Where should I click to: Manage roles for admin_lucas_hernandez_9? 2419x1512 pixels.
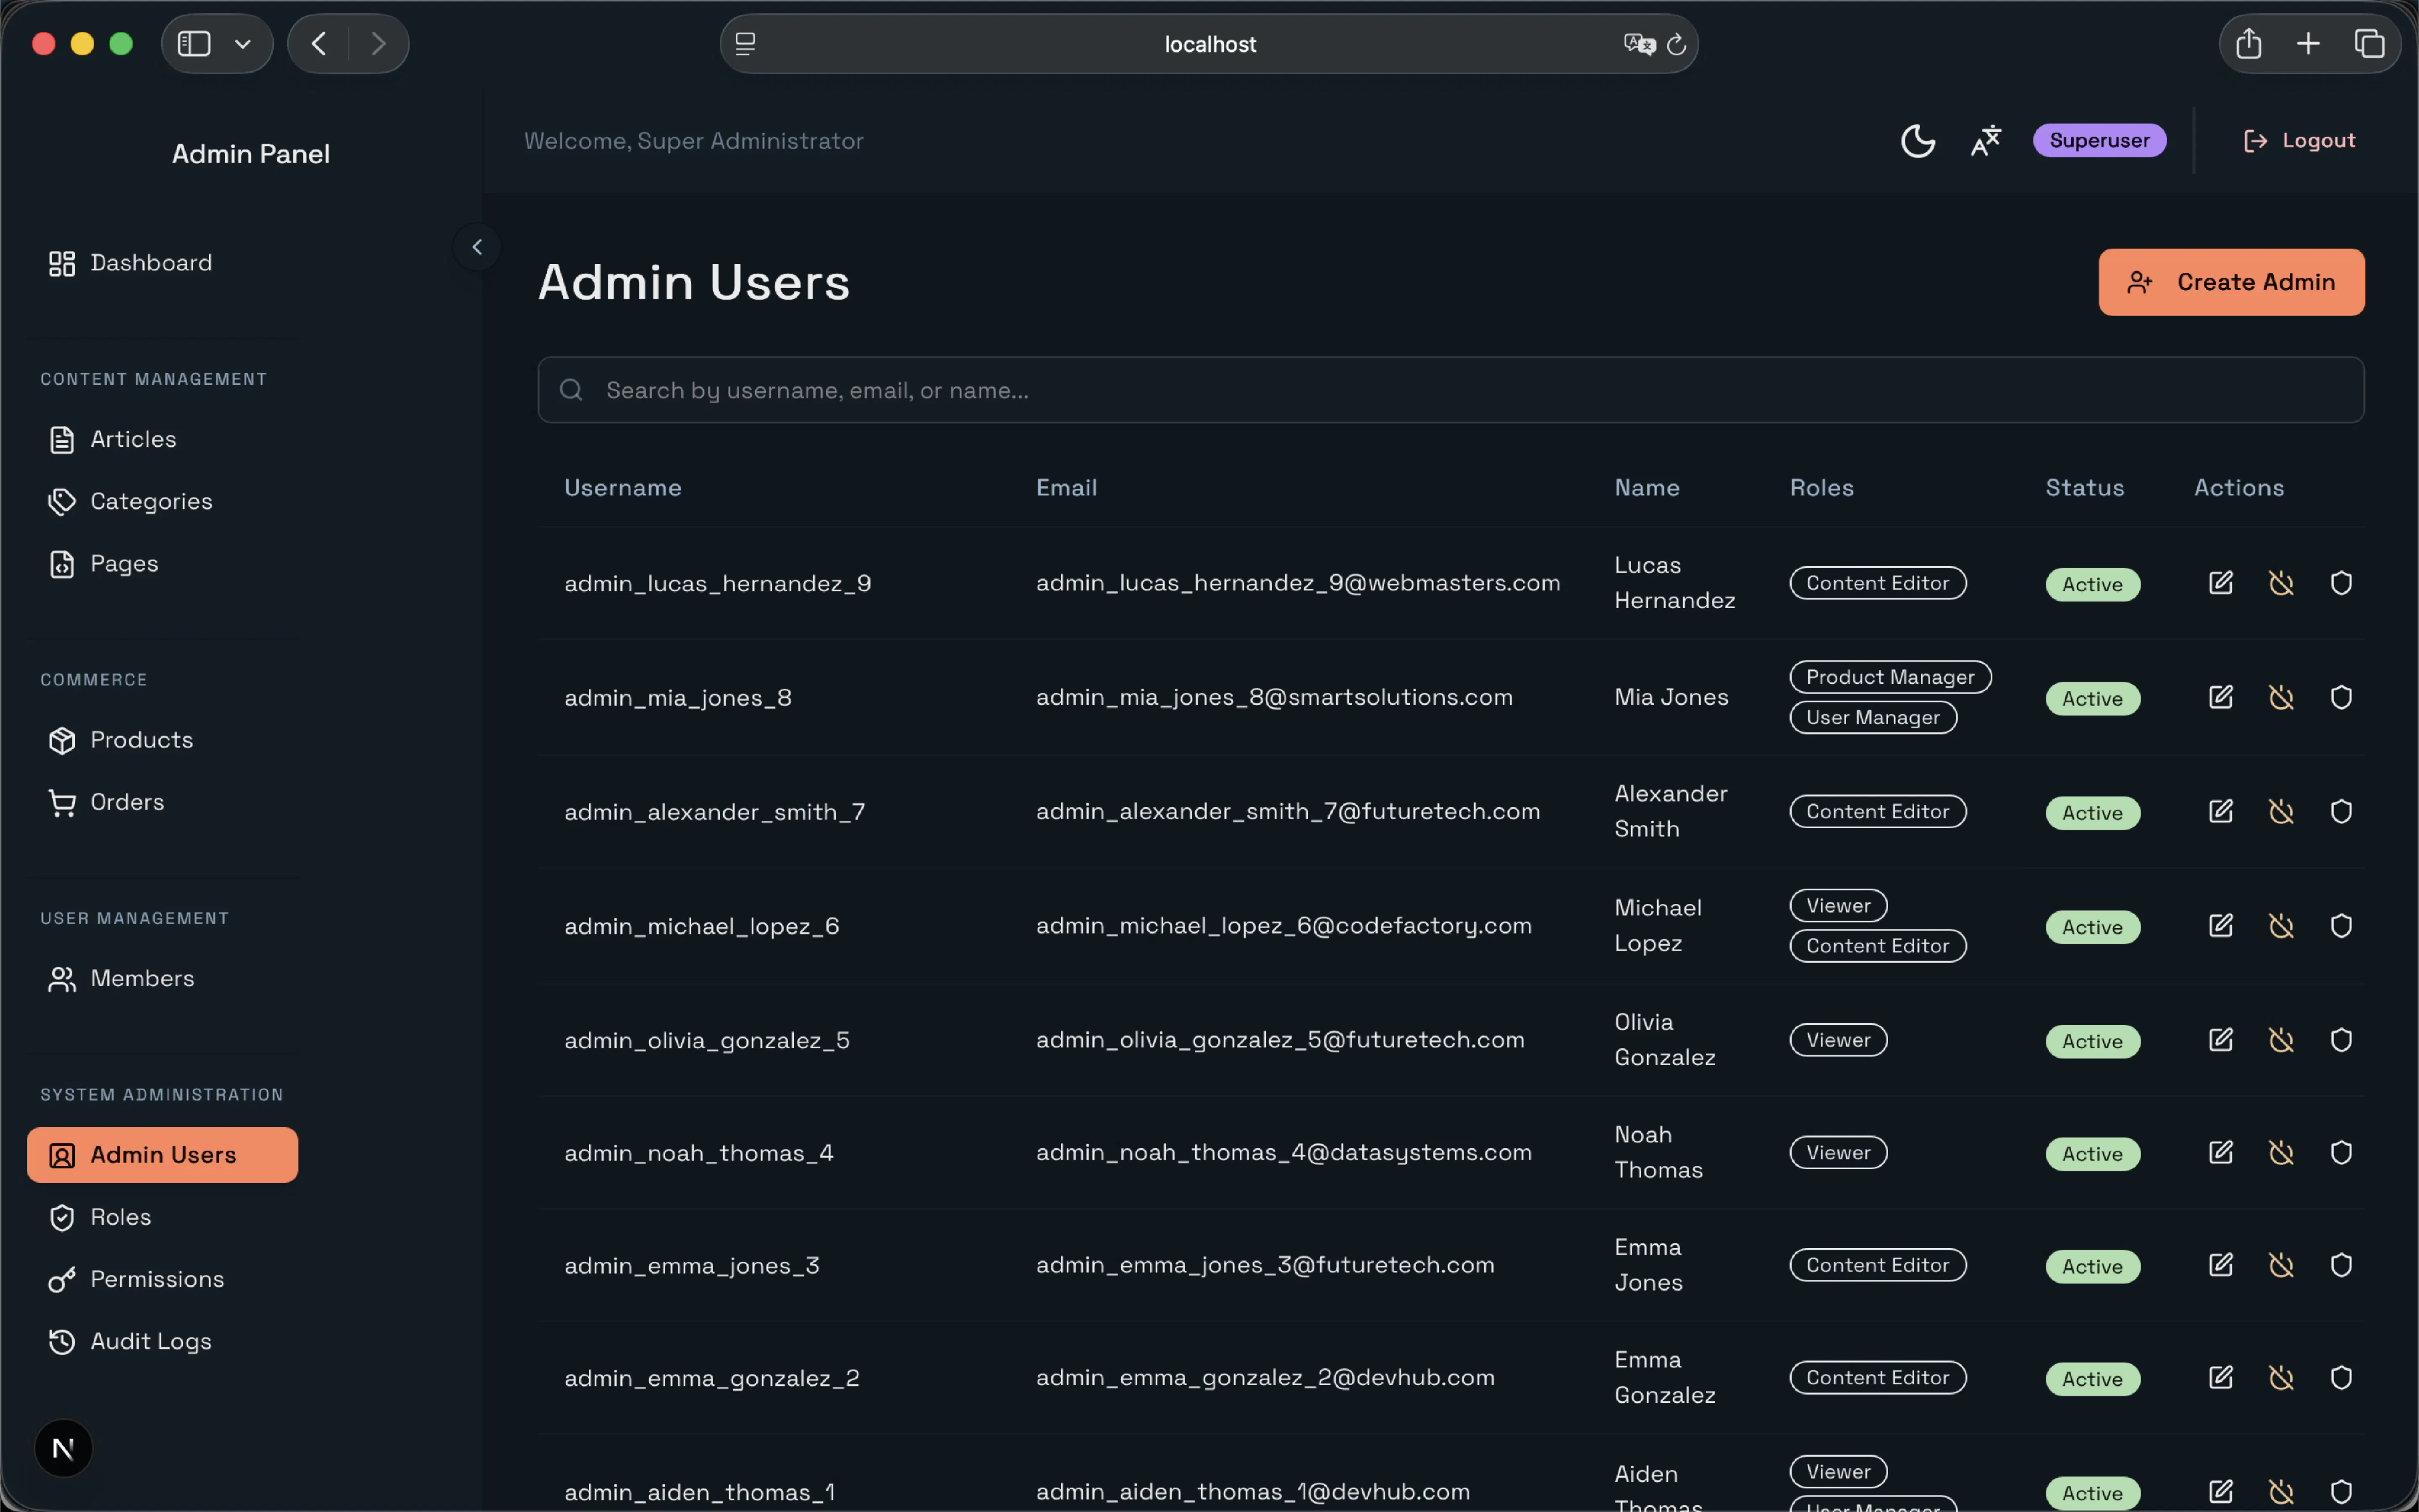click(2341, 583)
